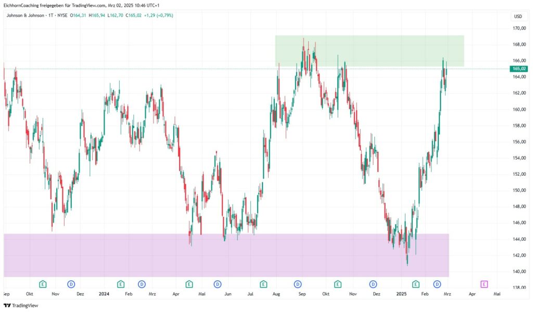Click the 170,00 price axis label
Viewport: 533px width, 312px height.
[x=519, y=28]
